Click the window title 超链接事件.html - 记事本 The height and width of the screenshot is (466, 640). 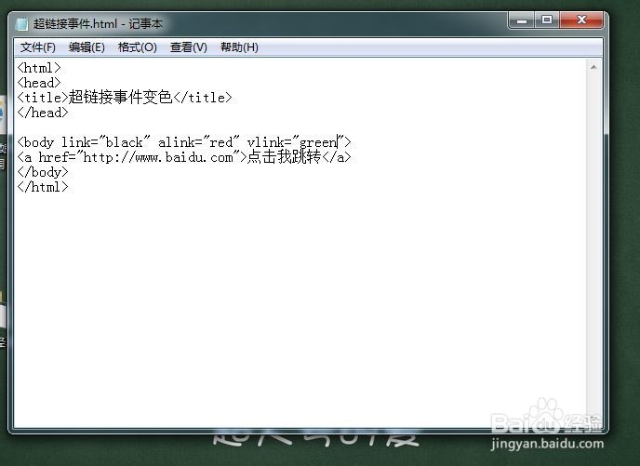98,23
